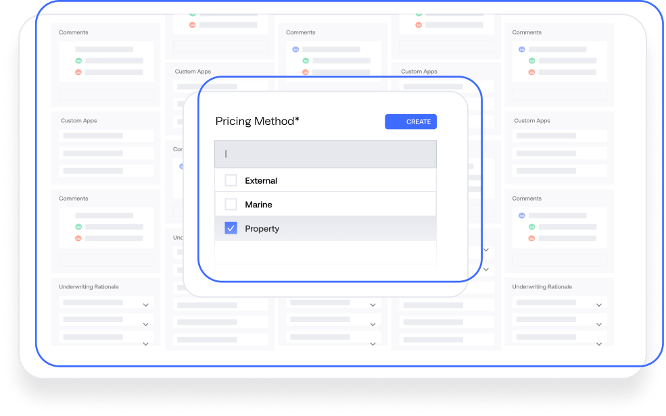The image size is (666, 416).
Task: Focus the Pricing Method search field
Action: click(x=325, y=154)
